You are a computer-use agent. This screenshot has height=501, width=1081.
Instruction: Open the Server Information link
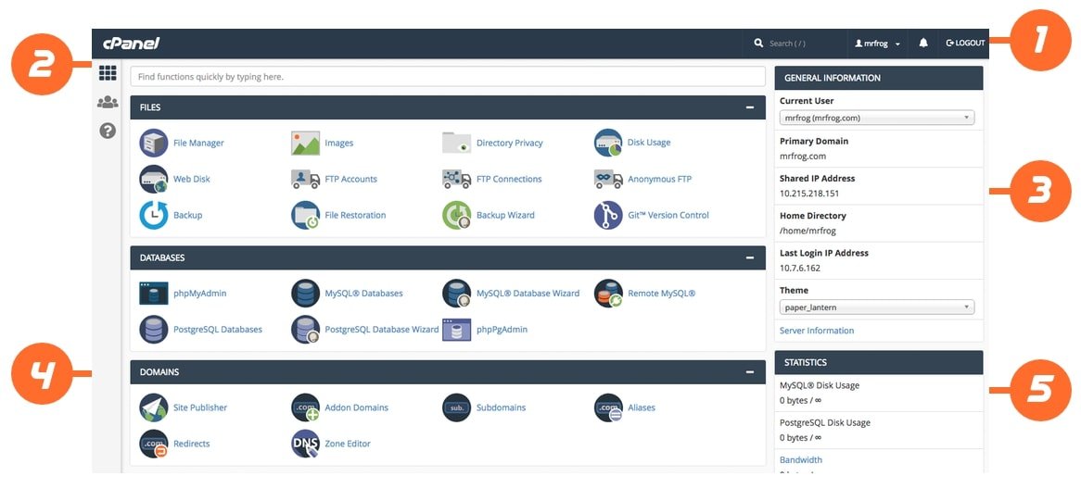coord(817,331)
